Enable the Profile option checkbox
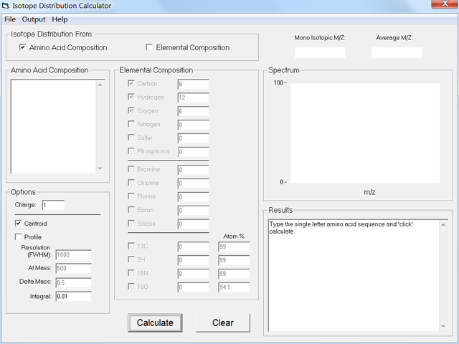 point(19,237)
